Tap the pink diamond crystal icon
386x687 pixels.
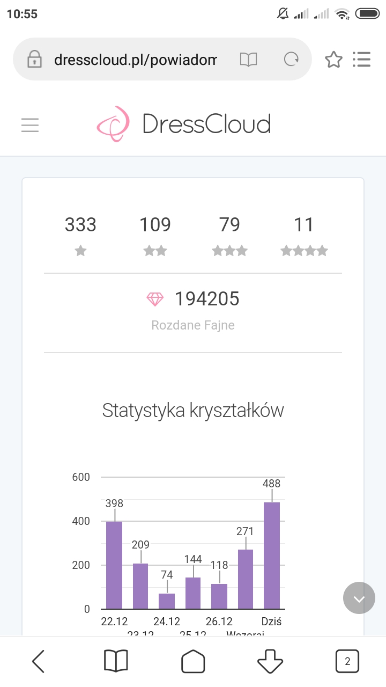pos(155,299)
